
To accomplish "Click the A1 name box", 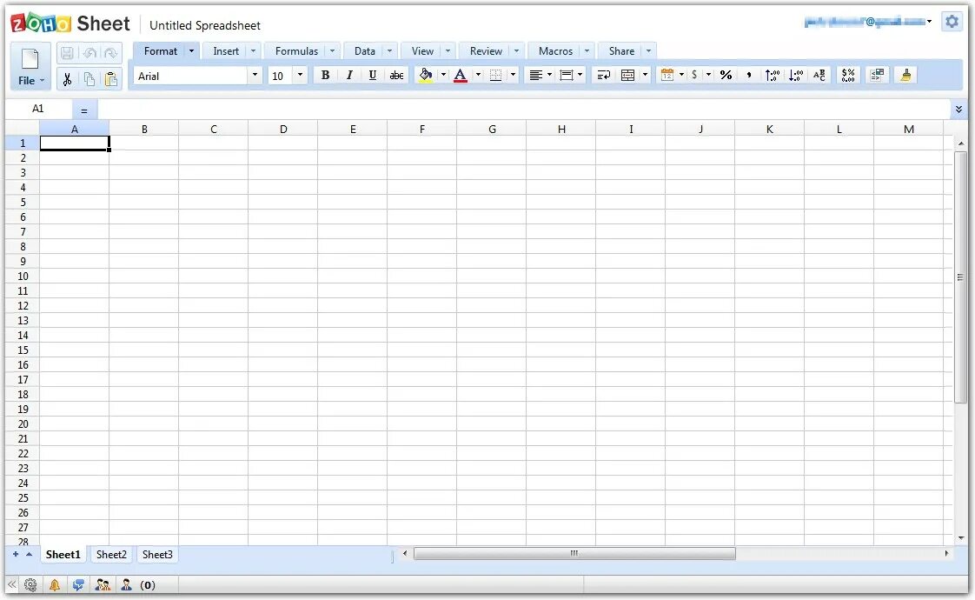I will [x=38, y=109].
